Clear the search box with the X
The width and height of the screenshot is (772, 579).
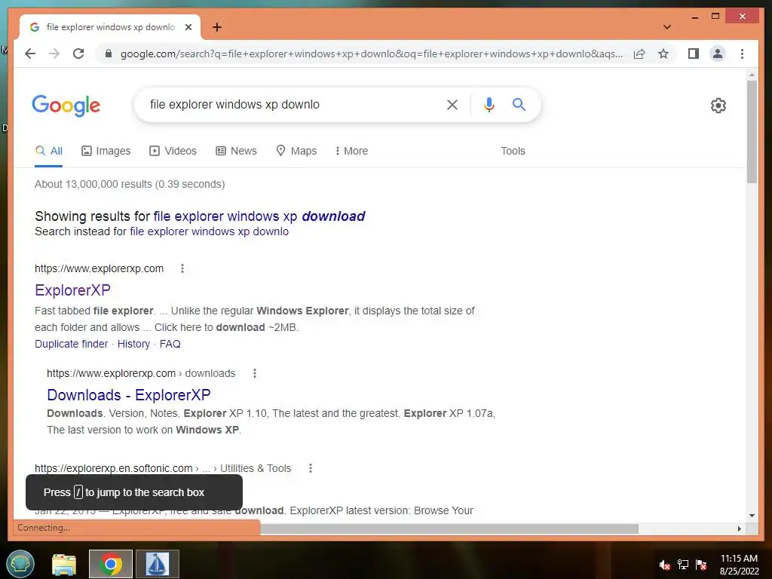[452, 104]
